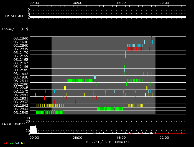Click the LASCO-buffer label

click(x=13, y=124)
